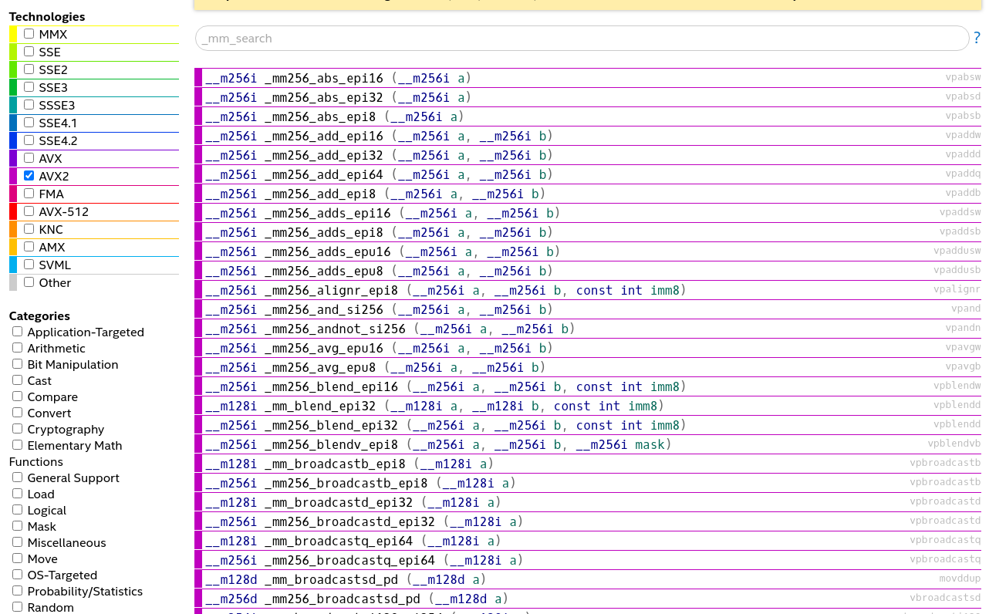Click the help question mark icon

[x=976, y=38]
